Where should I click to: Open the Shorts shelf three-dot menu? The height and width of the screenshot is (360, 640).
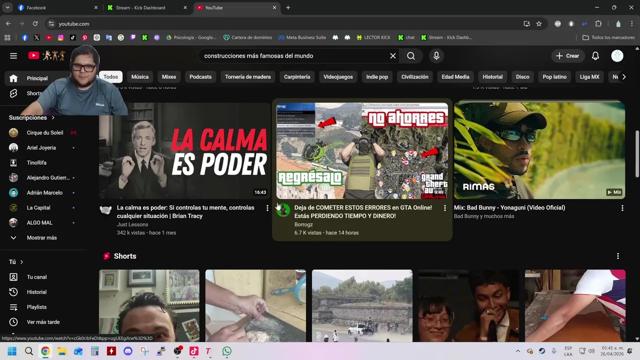tap(618, 256)
